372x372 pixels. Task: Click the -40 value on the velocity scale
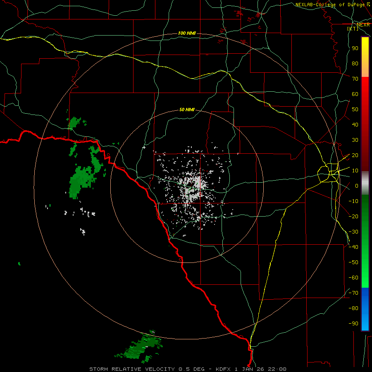(353, 247)
